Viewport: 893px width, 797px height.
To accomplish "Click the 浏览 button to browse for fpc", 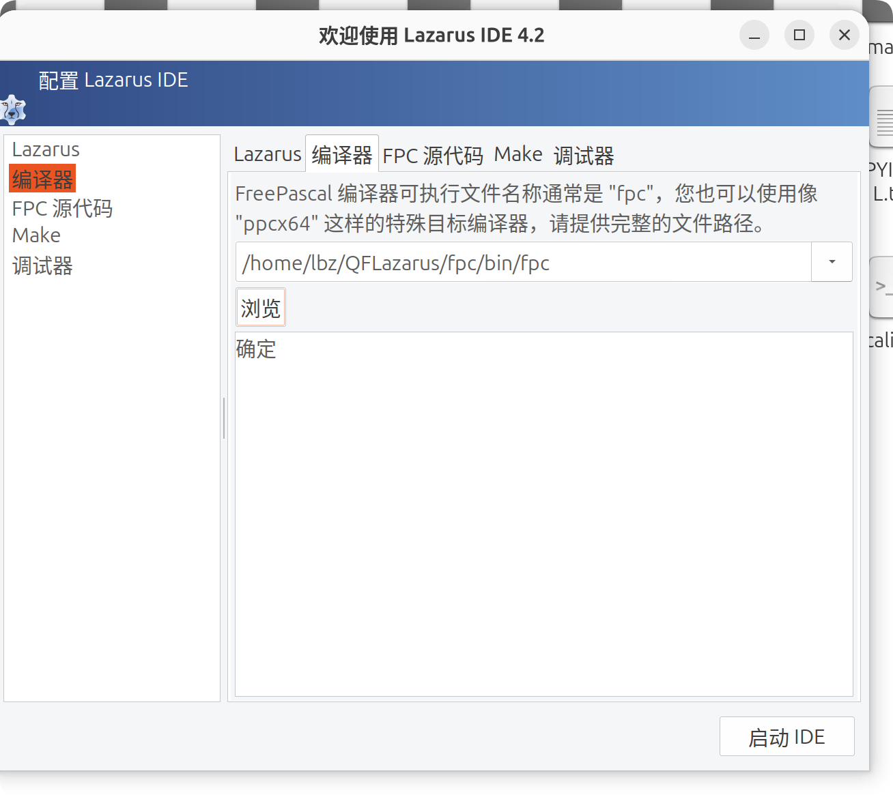I will 260,307.
